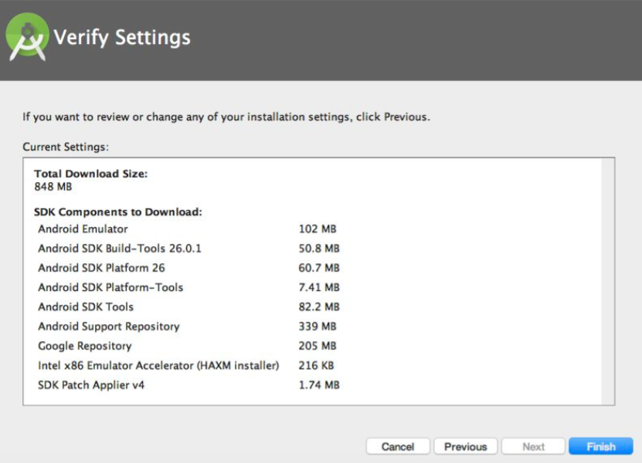Viewport: 642px width, 463px height.
Task: Click the disabled Next button
Action: [x=533, y=446]
